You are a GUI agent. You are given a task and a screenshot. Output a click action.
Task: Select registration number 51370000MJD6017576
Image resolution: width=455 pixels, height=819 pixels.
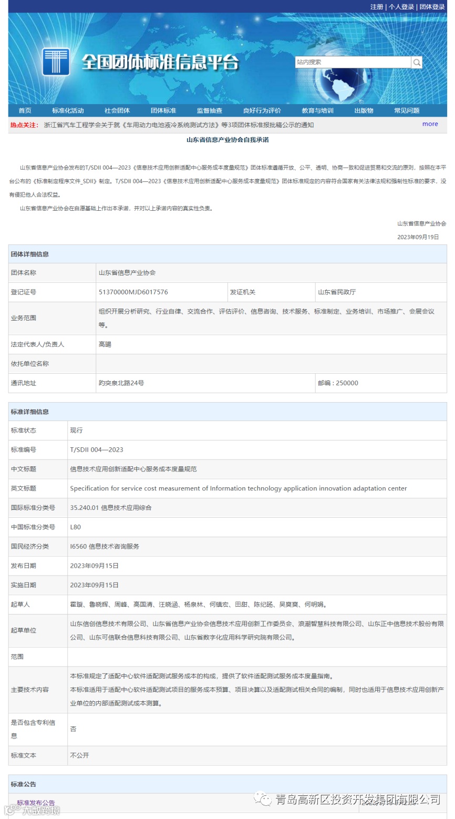pos(133,292)
